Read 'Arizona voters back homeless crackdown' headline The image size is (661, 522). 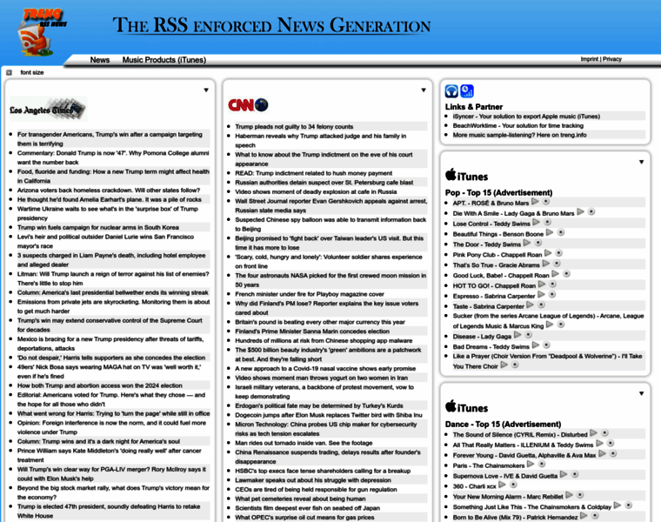click(x=109, y=191)
